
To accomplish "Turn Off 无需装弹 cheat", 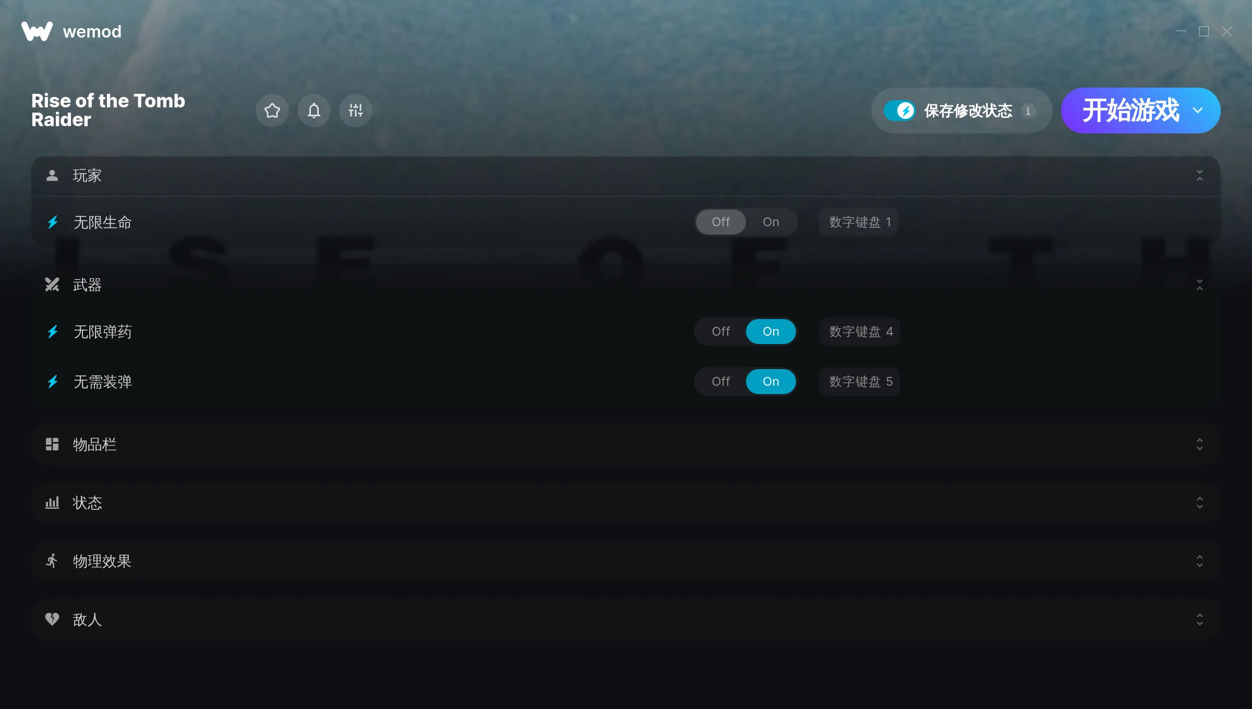I will [x=720, y=382].
